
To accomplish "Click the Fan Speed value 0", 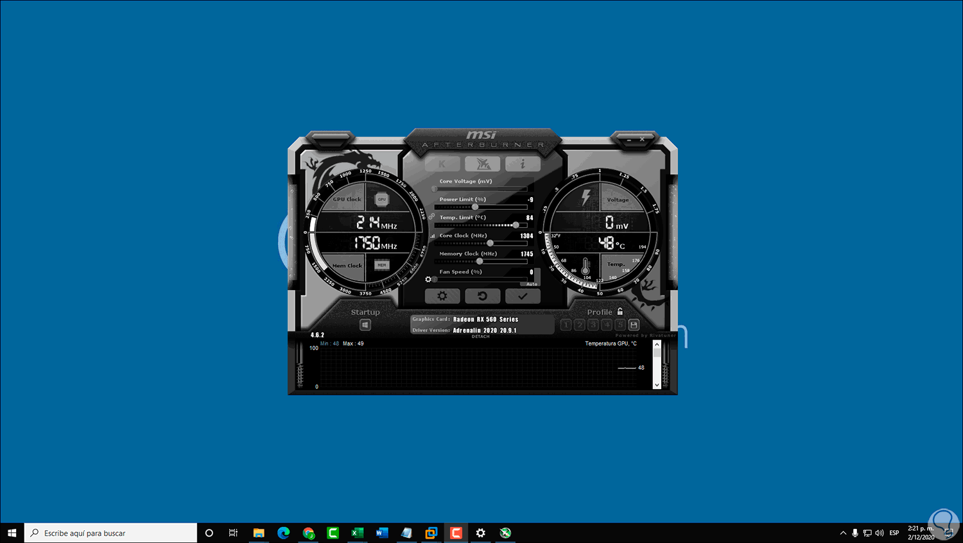I will [x=532, y=272].
